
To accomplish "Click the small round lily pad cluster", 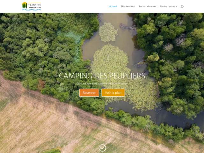I will (x=108, y=32).
